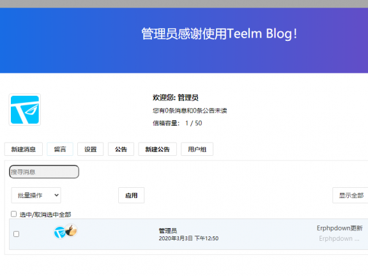Switch to the 留言 tab
The width and height of the screenshot is (368, 276).
[60, 149]
